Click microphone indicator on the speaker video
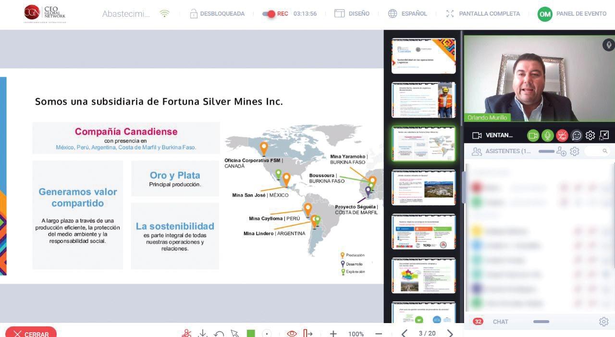 (x=608, y=45)
